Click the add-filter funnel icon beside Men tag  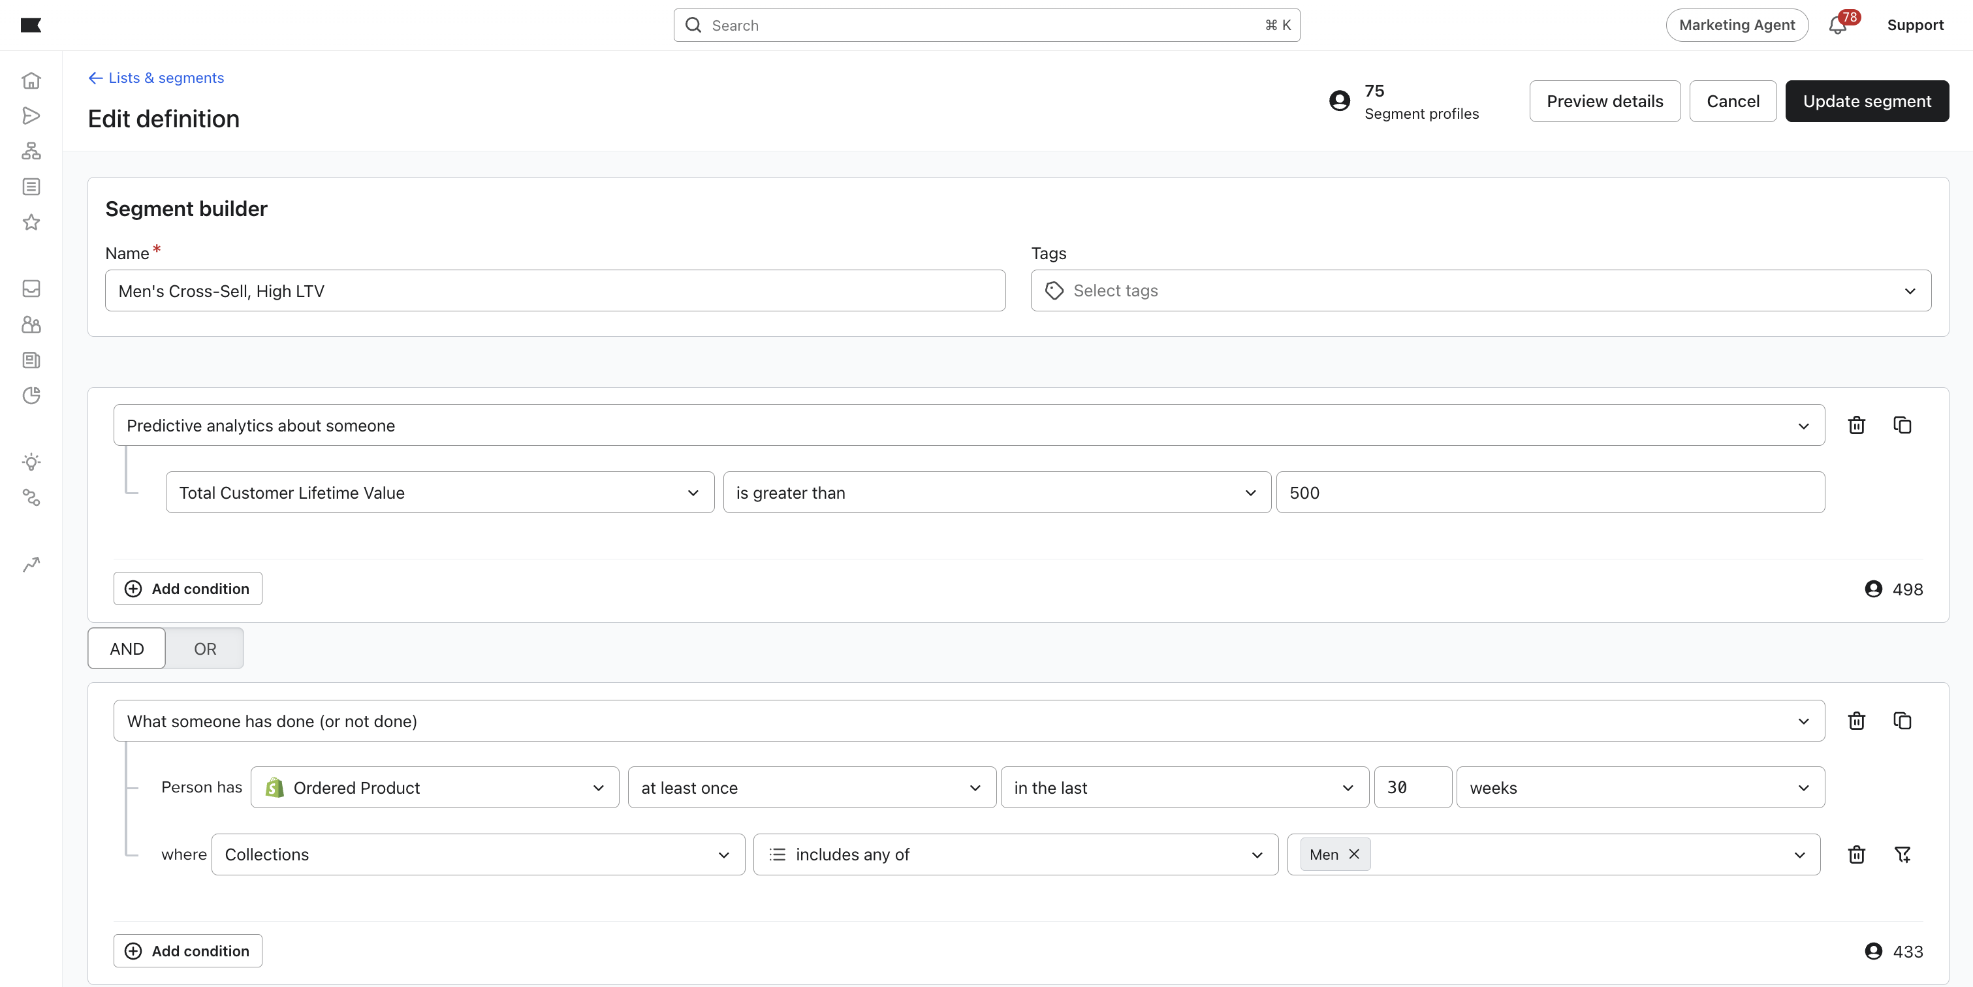click(1902, 854)
